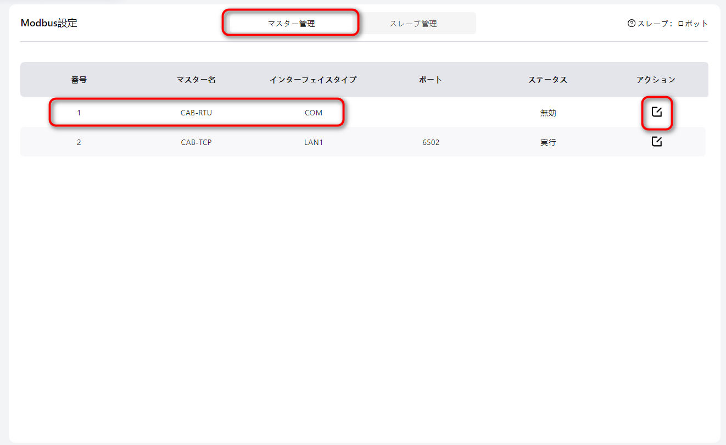Open the スレーブ管理 tab
The height and width of the screenshot is (445, 726).
[x=413, y=24]
